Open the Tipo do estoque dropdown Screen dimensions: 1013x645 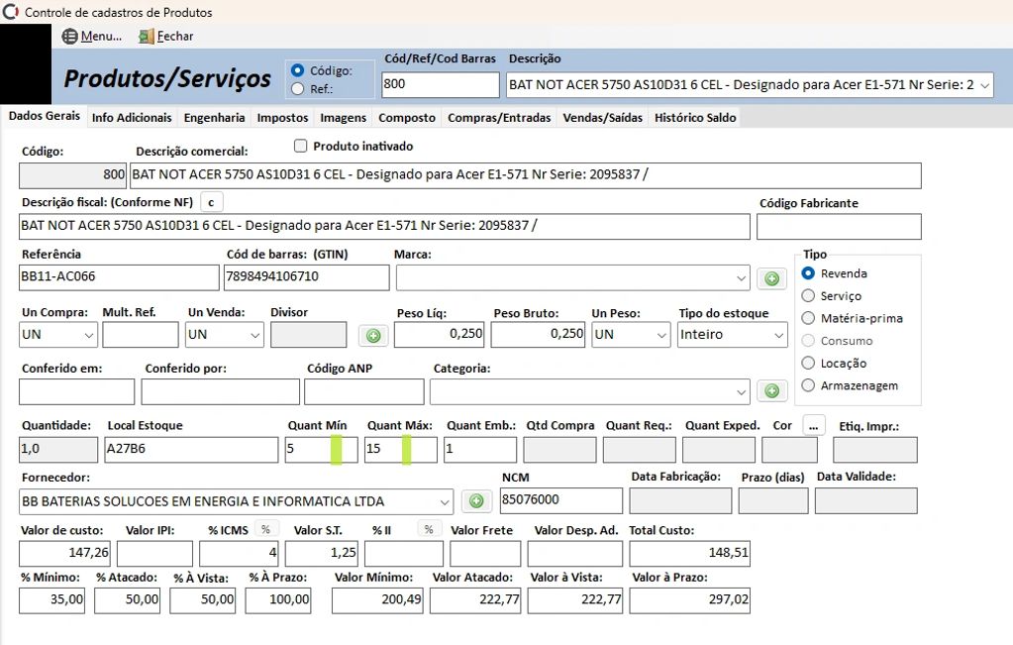[x=777, y=335]
